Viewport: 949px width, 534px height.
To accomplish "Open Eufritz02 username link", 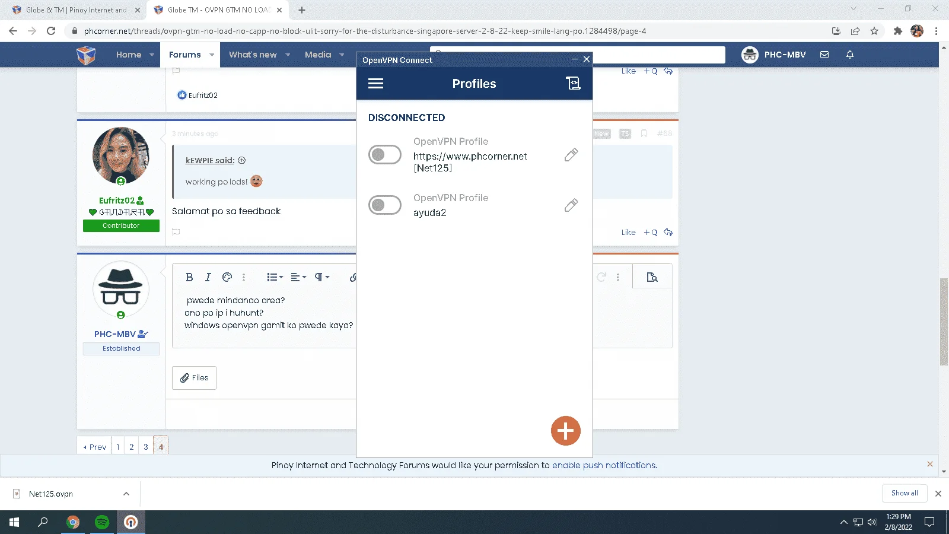I will pos(117,201).
